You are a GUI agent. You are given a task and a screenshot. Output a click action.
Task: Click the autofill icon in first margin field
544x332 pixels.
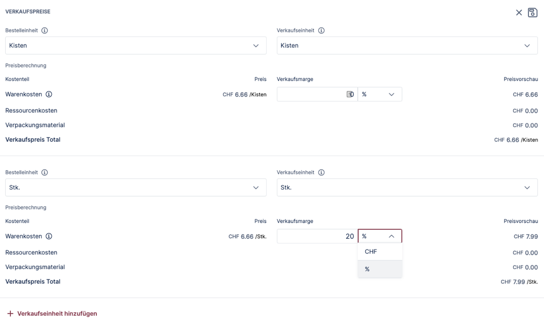point(349,94)
